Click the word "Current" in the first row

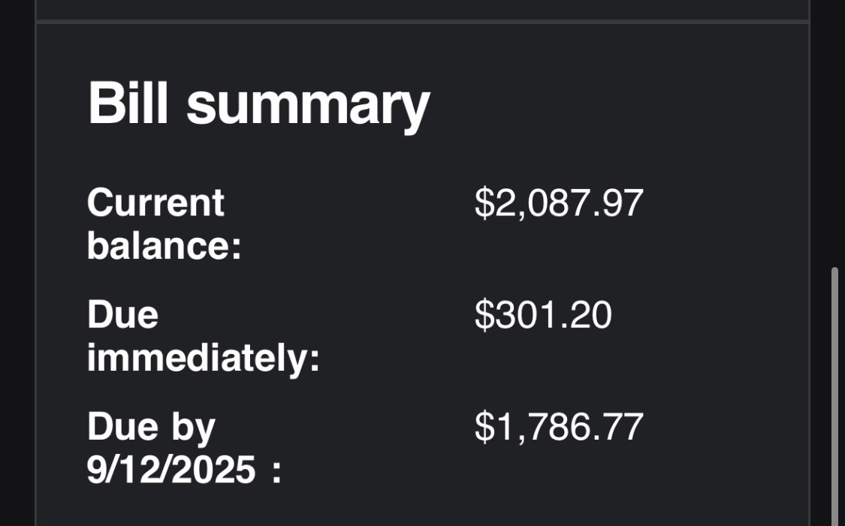pos(155,203)
